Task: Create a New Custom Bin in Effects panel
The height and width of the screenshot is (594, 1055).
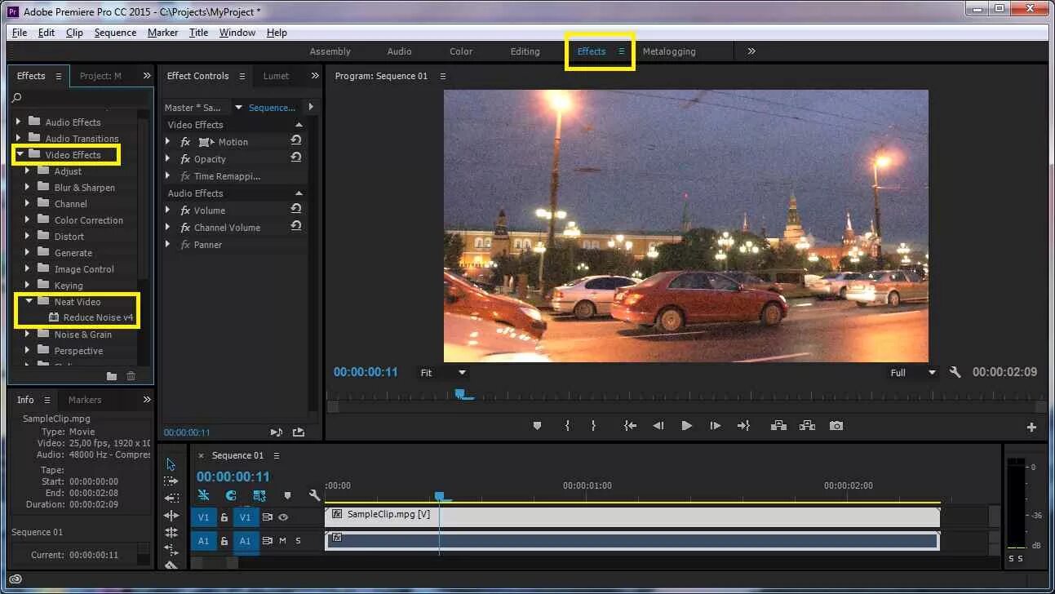Action: pos(113,376)
